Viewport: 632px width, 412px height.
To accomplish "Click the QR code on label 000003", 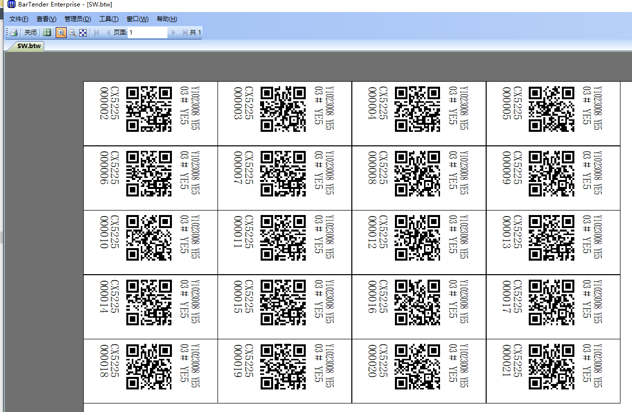I will point(283,109).
